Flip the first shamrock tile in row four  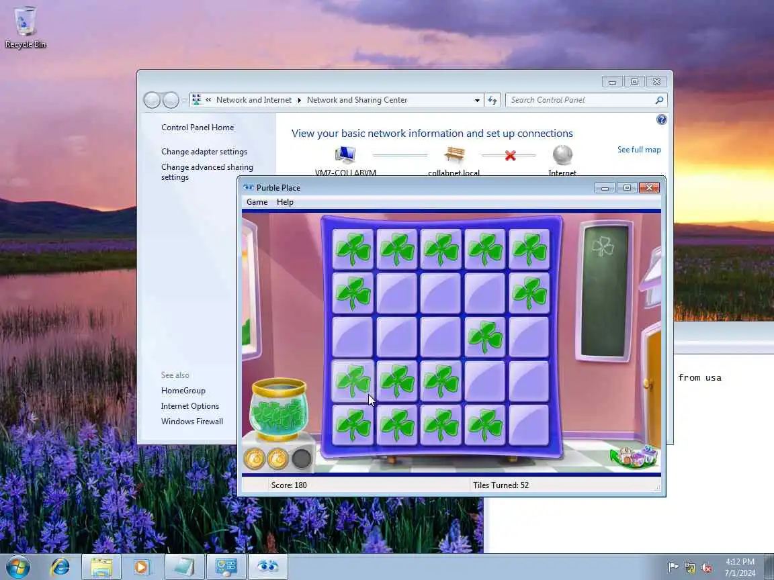[353, 381]
